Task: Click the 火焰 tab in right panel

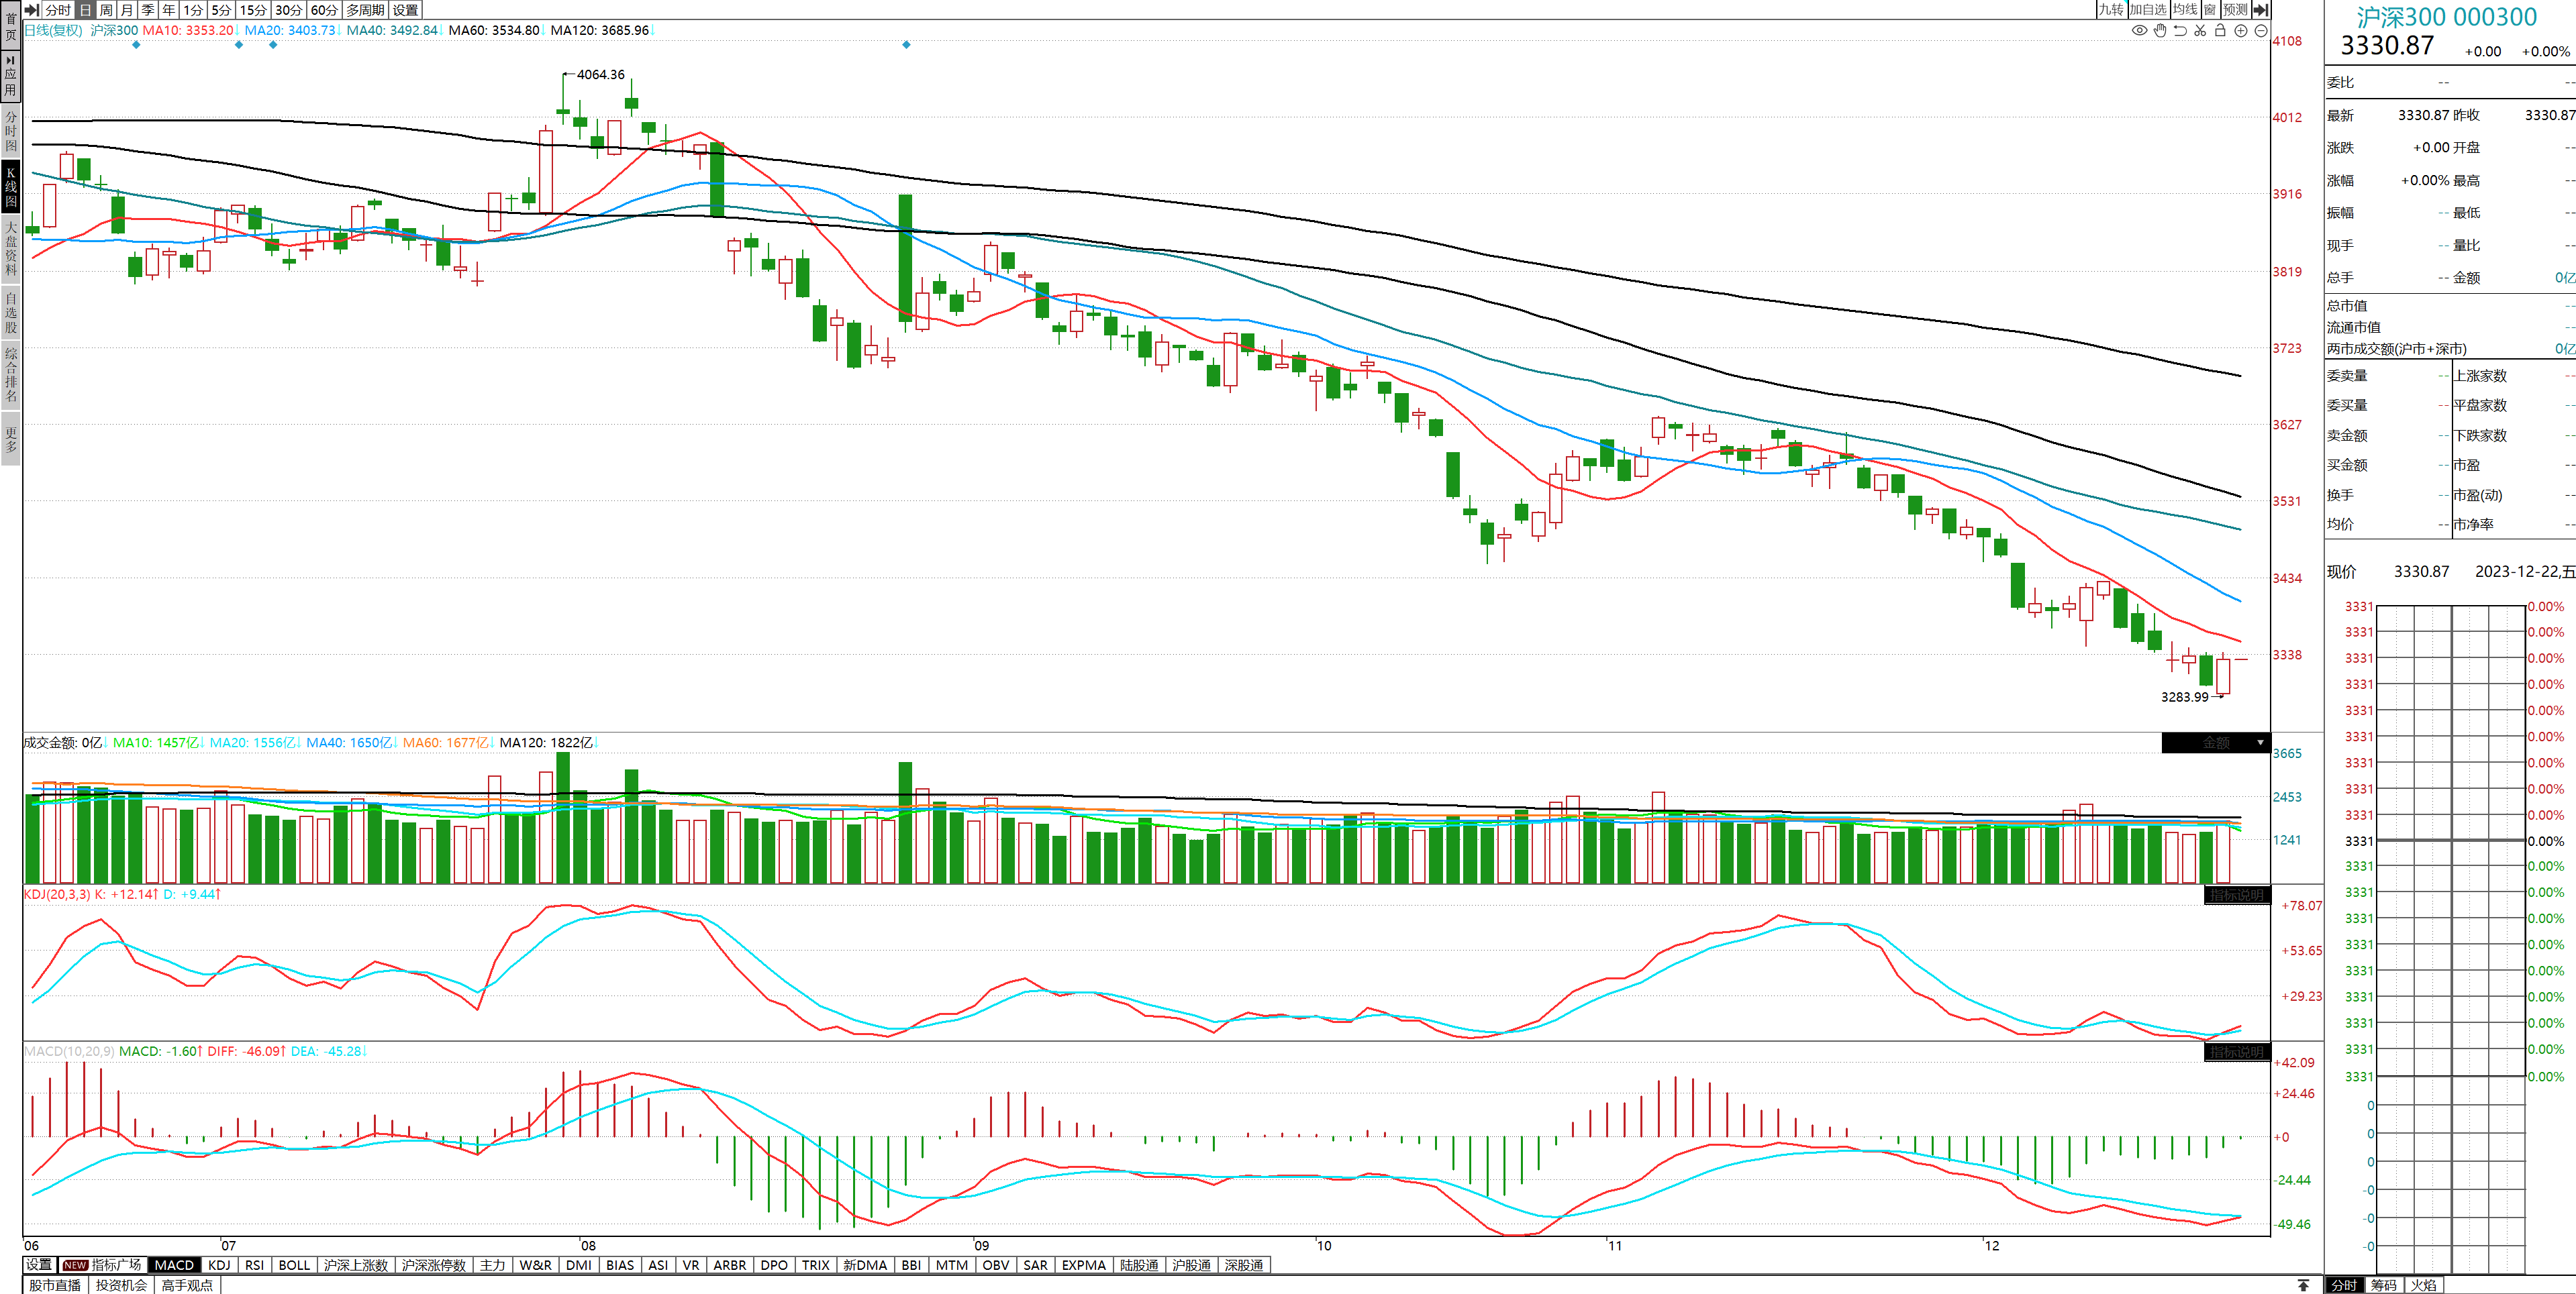Action: [x=2423, y=1285]
